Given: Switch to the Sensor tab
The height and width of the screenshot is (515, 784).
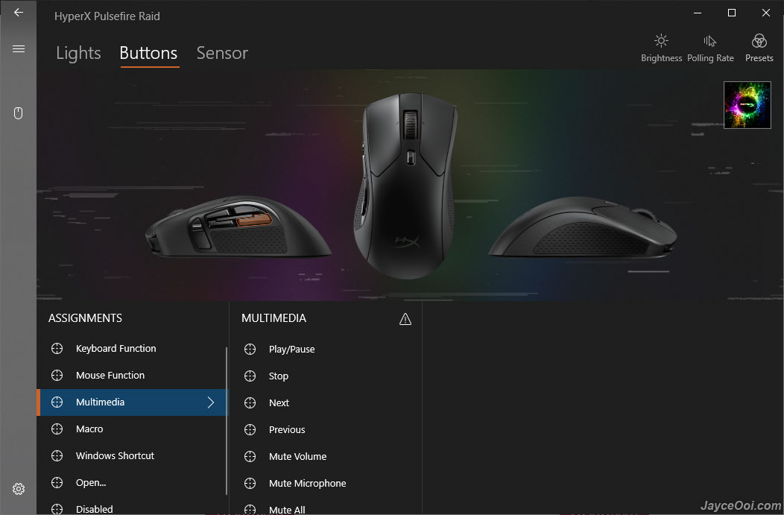Looking at the screenshot, I should click(x=222, y=53).
